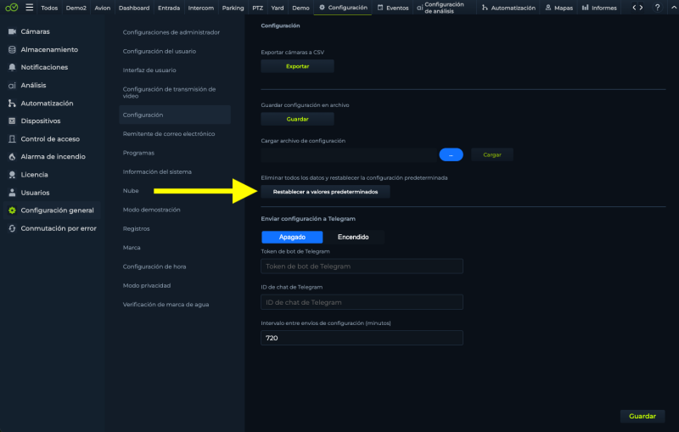This screenshot has height=432, width=679.
Task: Select the Control de acceso door icon
Action: pos(12,139)
